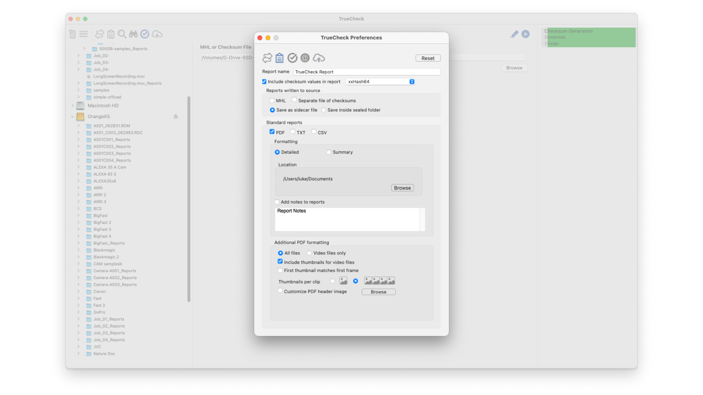The image size is (703, 395).
Task: Click the four thumbnails image icon
Action: [379, 281]
